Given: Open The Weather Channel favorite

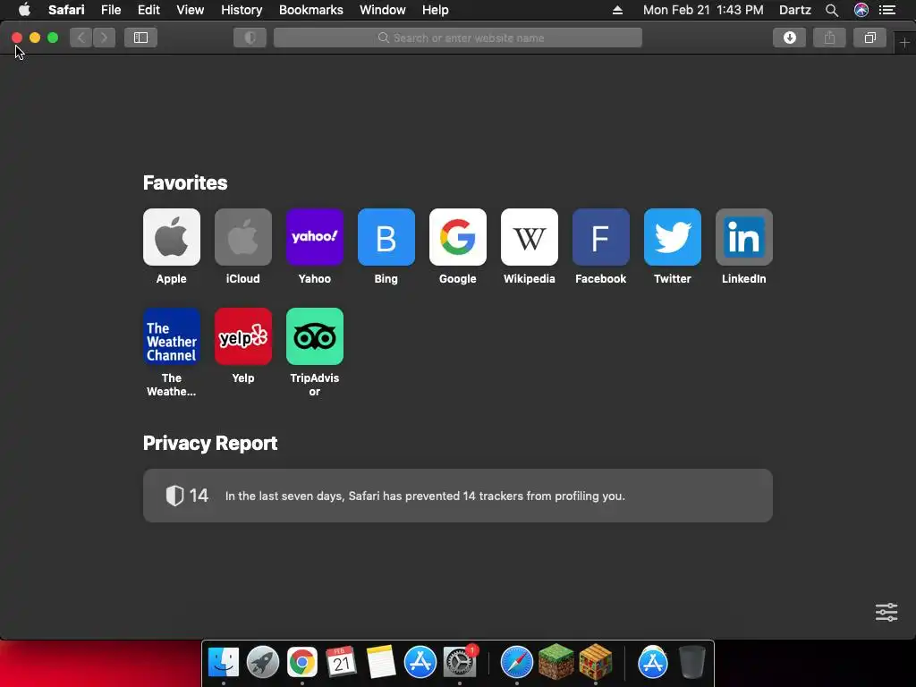Looking at the screenshot, I should [x=172, y=336].
